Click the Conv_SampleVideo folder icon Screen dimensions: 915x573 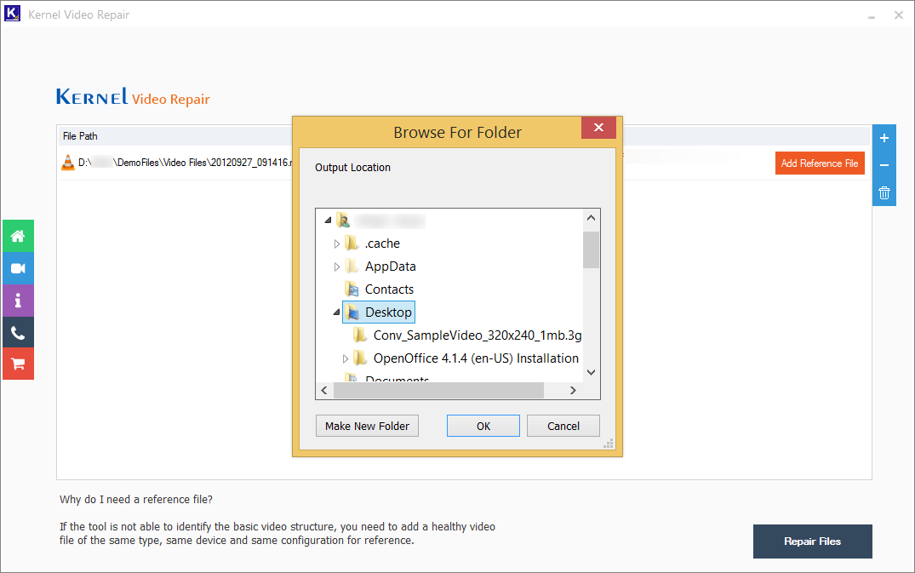(x=360, y=335)
